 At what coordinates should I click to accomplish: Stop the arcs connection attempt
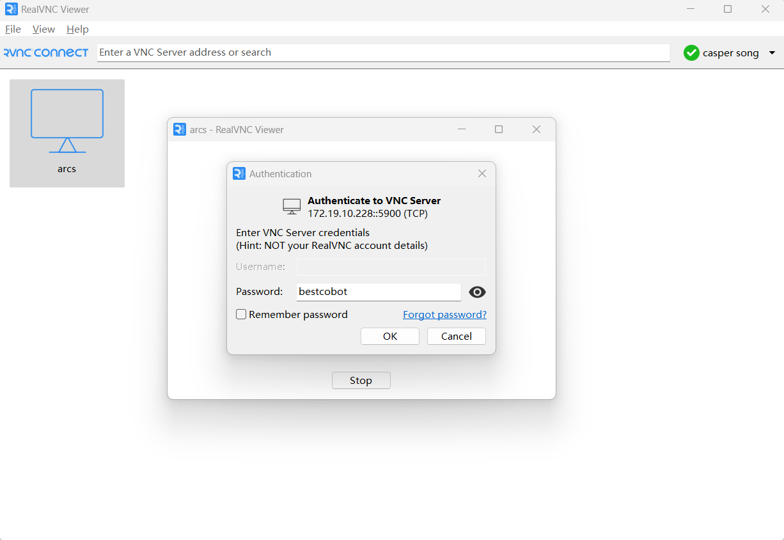(361, 381)
